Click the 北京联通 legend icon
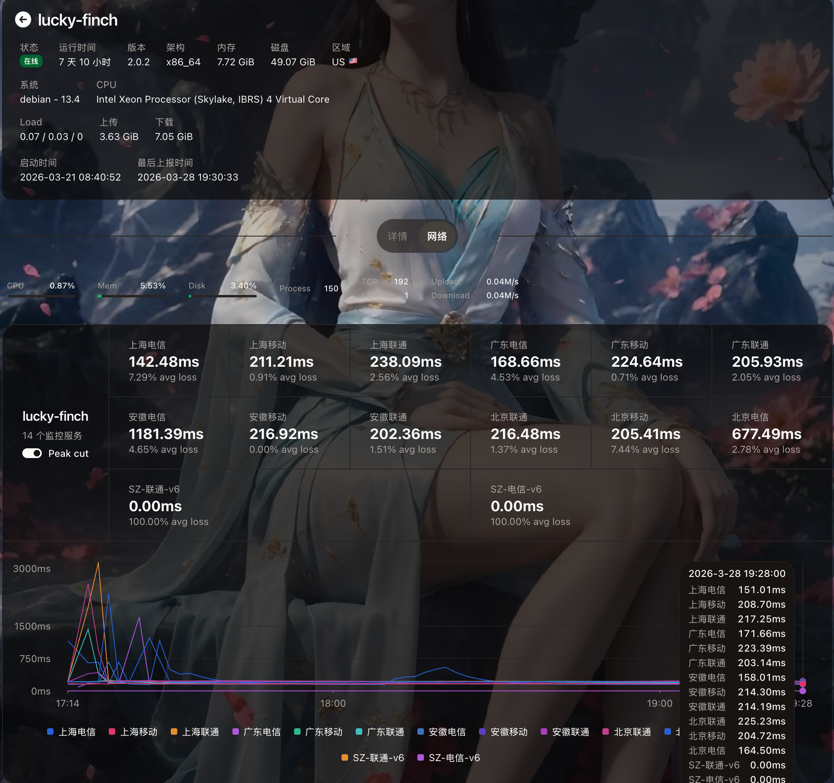 [605, 731]
